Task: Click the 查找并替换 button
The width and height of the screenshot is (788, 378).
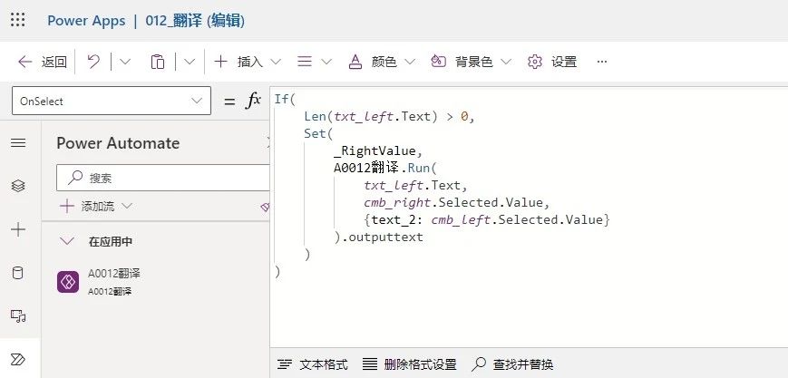Action: [513, 364]
